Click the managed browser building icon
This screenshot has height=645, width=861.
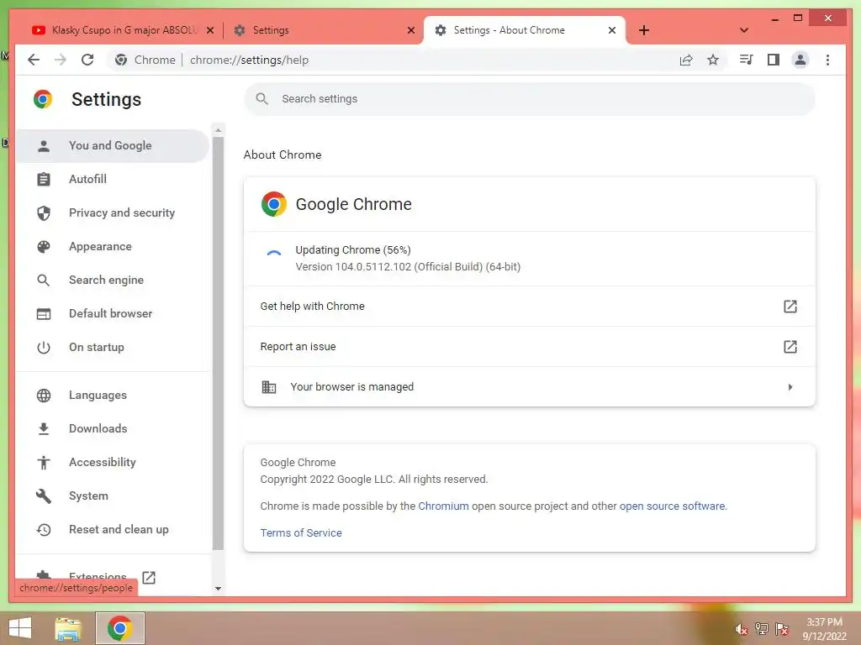coord(268,386)
